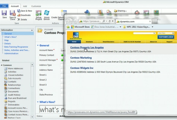Click the refresh icon in address bar
This screenshot has width=177, height=120.
coord(109,21)
